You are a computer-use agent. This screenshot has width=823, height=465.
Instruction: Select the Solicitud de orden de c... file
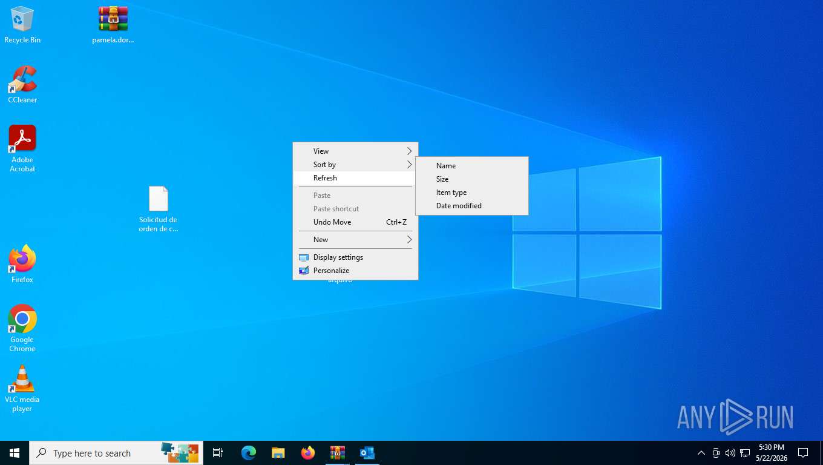tap(159, 209)
